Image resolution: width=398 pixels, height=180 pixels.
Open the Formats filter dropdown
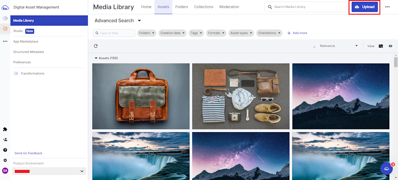coord(216,33)
